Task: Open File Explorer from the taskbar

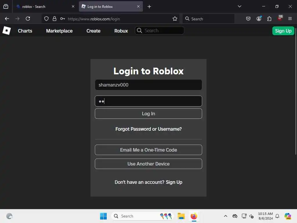Action: pos(181,216)
